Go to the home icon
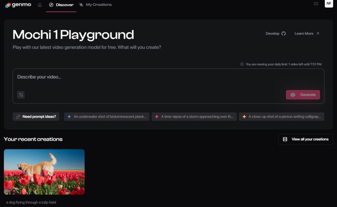 [40, 5]
